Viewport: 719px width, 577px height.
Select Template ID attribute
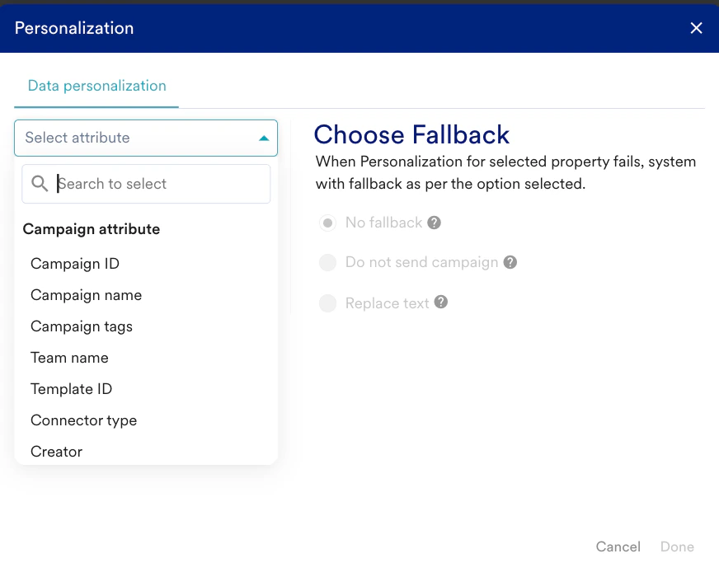tap(71, 389)
